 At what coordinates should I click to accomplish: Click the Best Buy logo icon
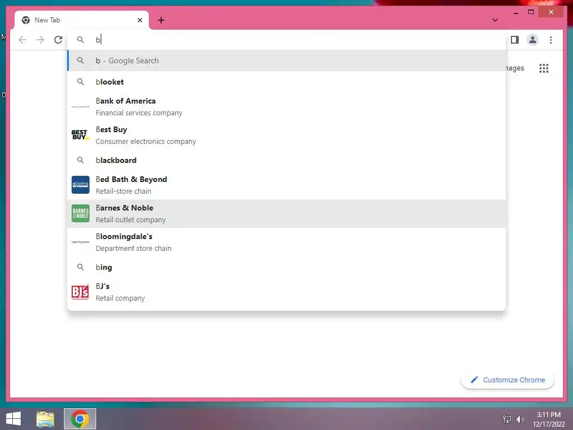click(81, 135)
